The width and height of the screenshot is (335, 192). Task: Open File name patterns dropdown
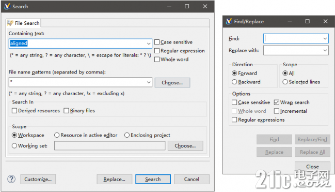149,82
